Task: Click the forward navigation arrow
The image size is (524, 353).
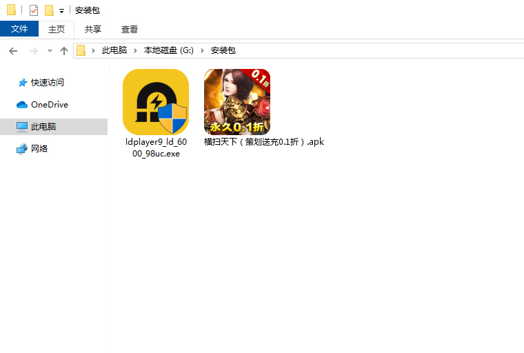Action: tap(33, 50)
